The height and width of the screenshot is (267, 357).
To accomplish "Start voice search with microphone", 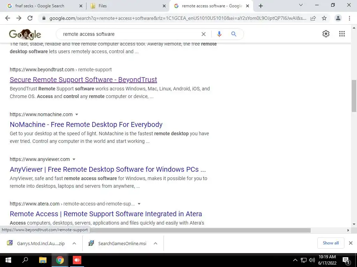I will pyautogui.click(x=219, y=34).
